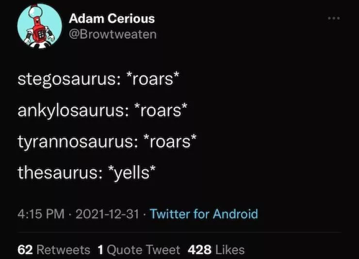This screenshot has width=359, height=259.
Task: Click the bold '62' retweet count
Action: coord(25,250)
